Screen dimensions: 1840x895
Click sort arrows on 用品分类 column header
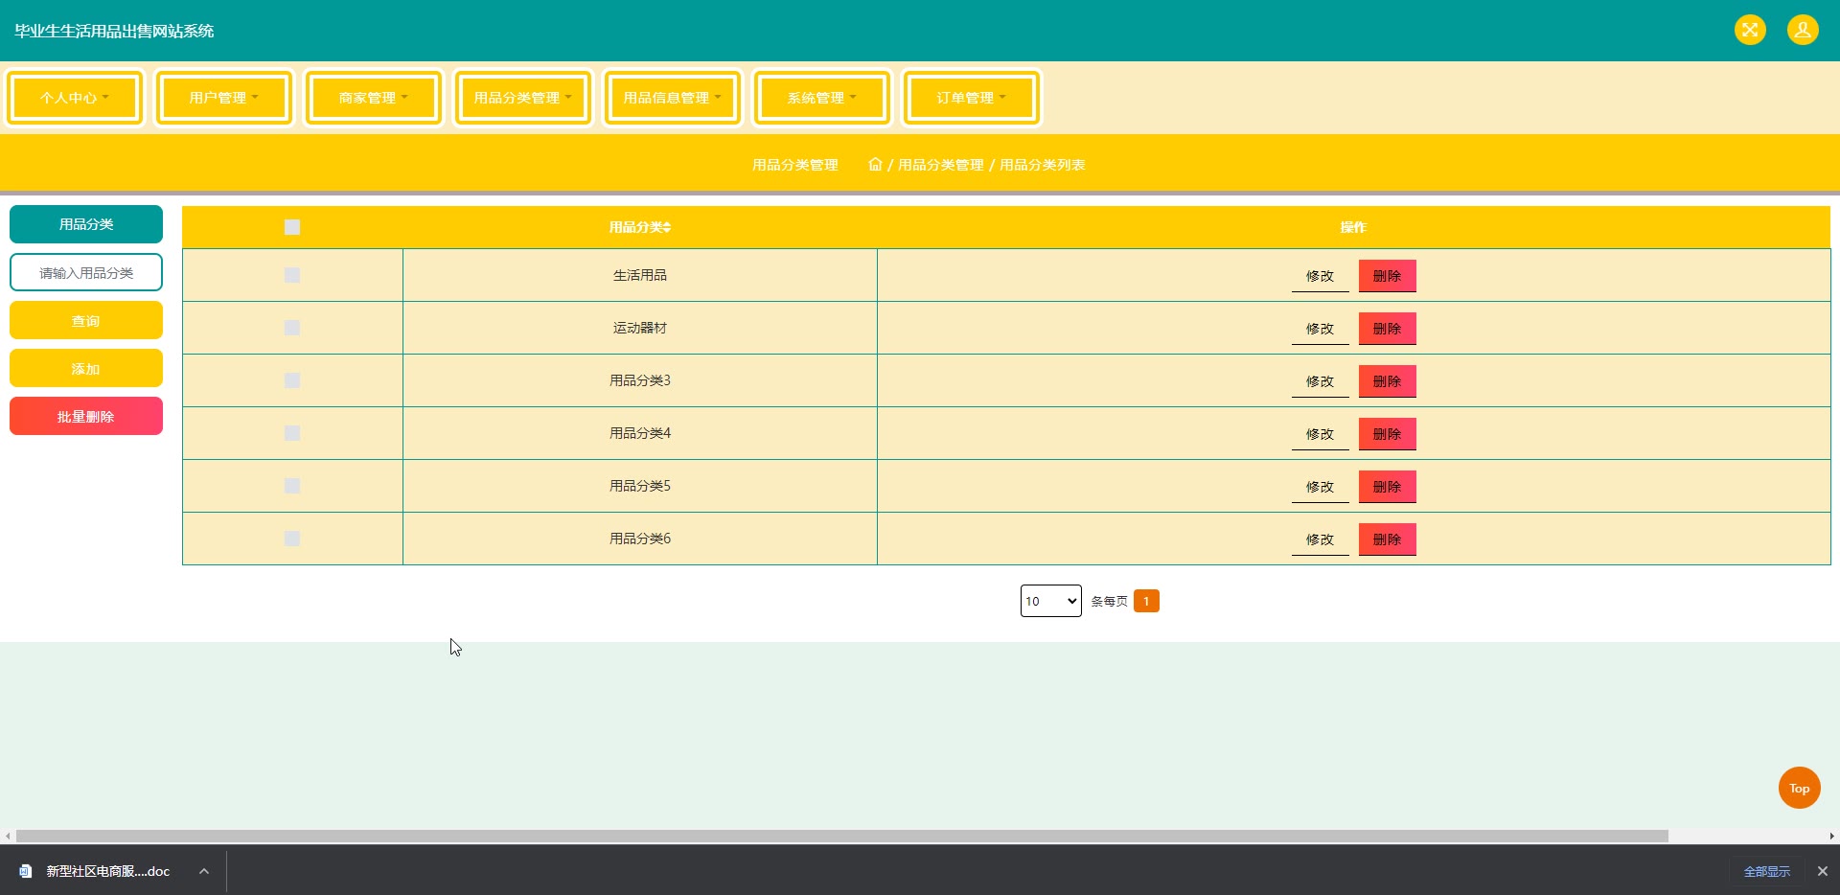[x=667, y=227]
